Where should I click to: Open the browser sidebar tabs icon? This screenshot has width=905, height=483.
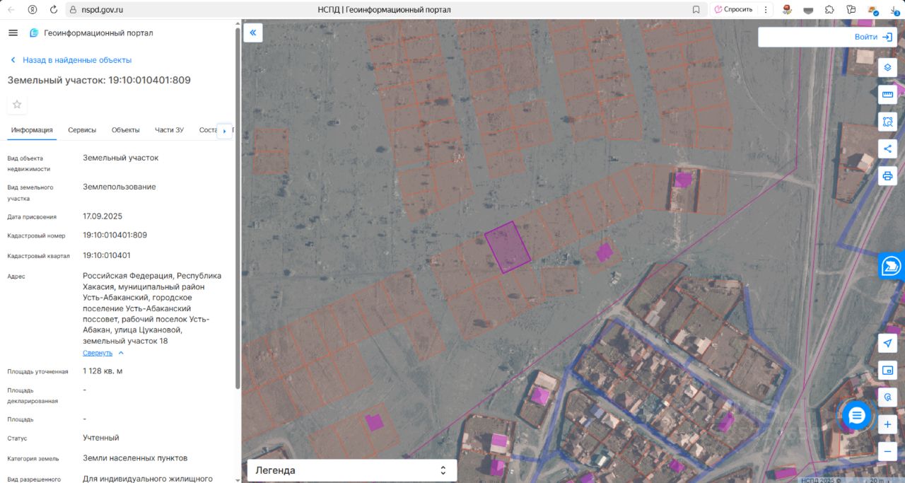[851, 10]
